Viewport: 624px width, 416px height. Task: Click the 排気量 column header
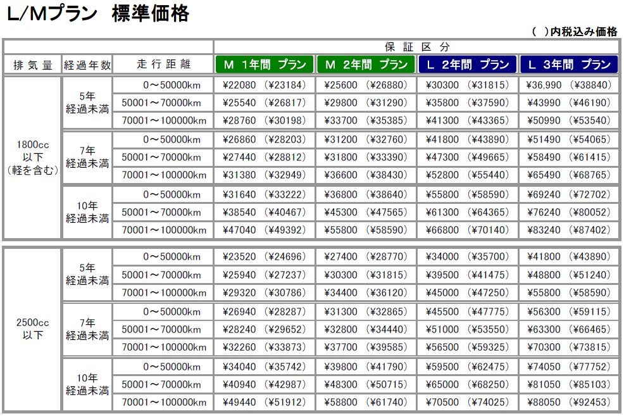33,65
